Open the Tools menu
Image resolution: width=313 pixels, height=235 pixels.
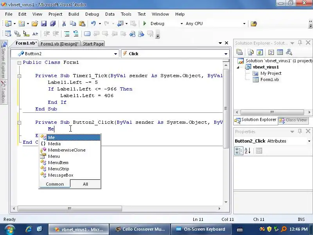pyautogui.click(x=126, y=14)
